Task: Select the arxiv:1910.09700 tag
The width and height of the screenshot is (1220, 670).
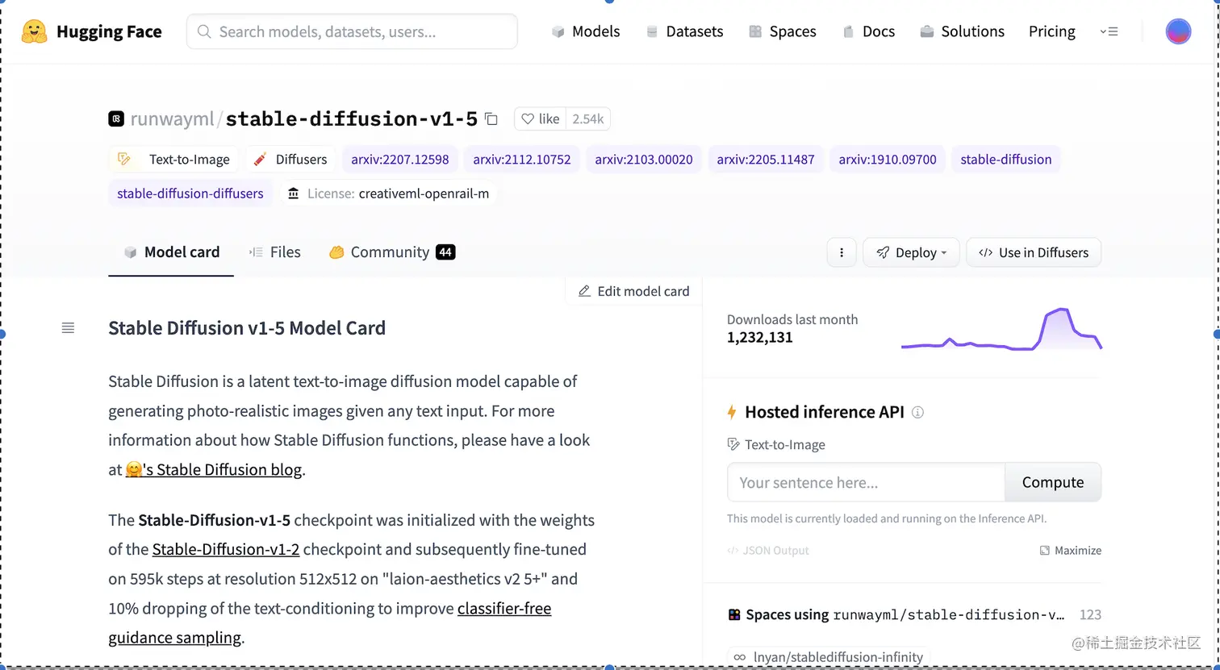Action: click(888, 159)
